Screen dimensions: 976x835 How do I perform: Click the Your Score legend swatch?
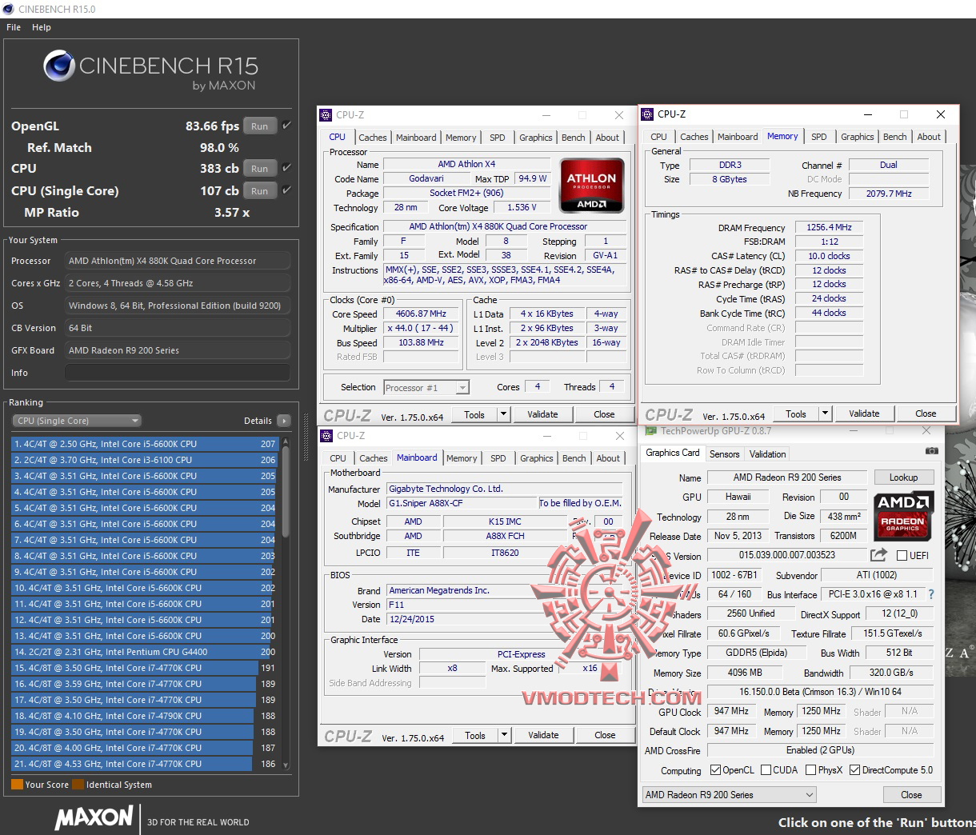(17, 785)
